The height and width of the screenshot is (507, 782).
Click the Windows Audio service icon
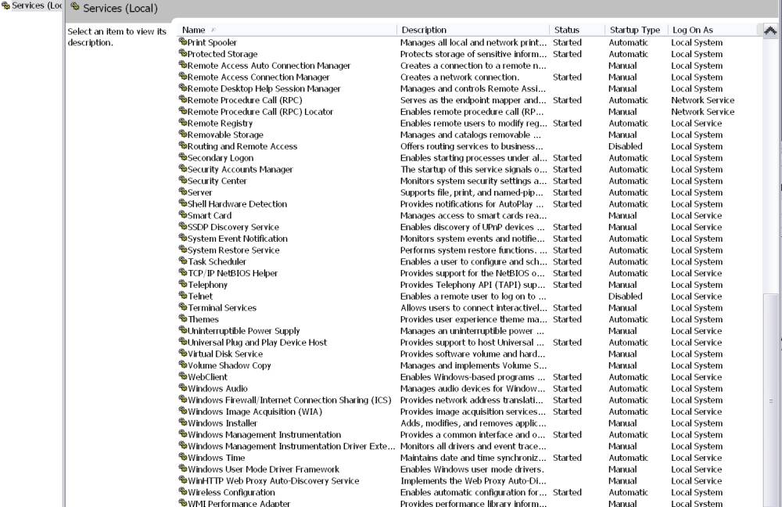pos(183,388)
